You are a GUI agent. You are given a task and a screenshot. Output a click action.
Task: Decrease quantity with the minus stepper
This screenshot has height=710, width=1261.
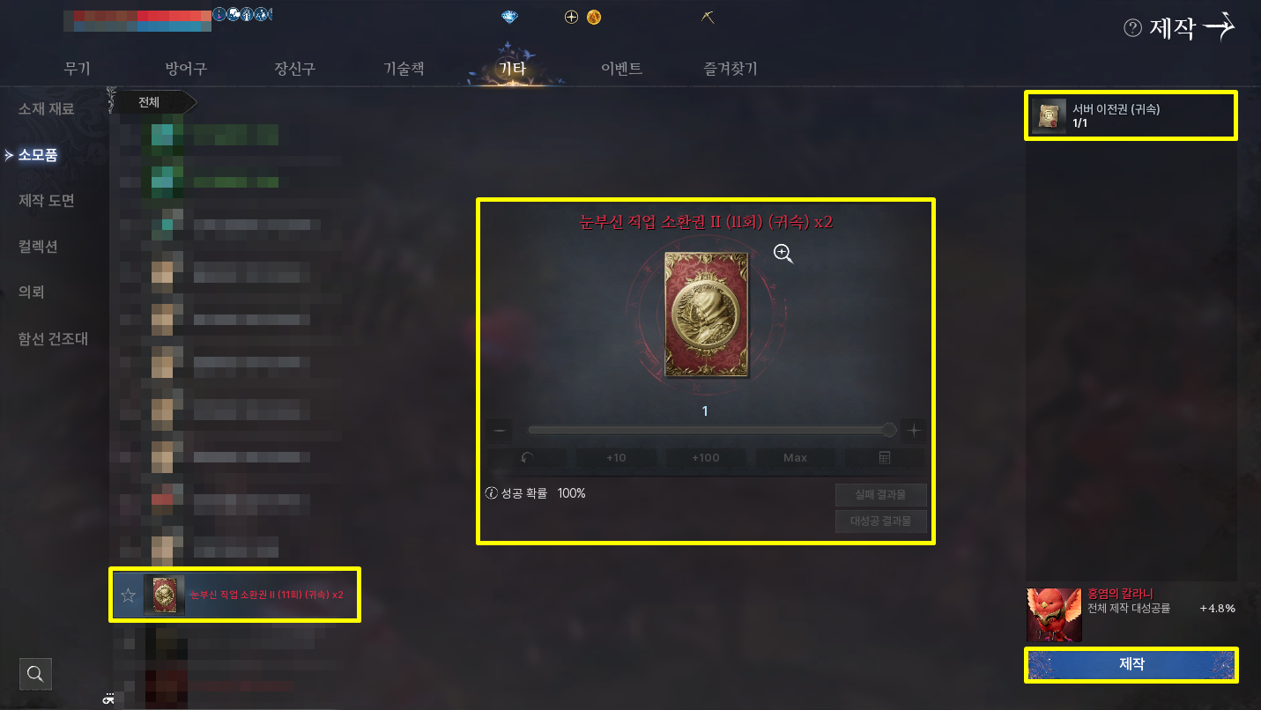pos(500,431)
